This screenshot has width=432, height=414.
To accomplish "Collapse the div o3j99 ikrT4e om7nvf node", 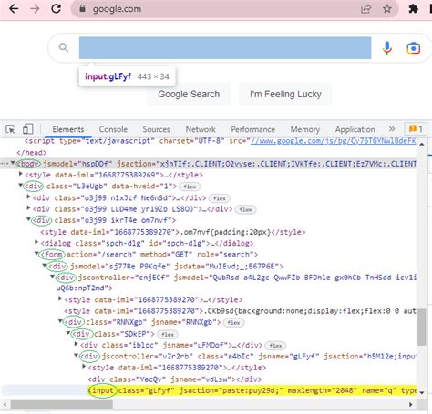I will [x=28, y=219].
